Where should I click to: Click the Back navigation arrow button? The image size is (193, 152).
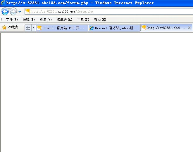click(x=5, y=12)
